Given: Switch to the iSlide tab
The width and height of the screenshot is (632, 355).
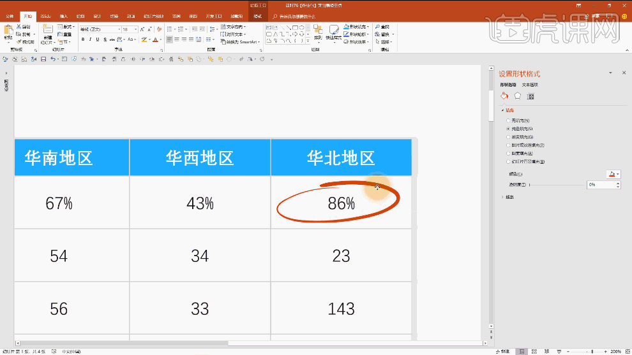Looking at the screenshot, I should click(45, 16).
